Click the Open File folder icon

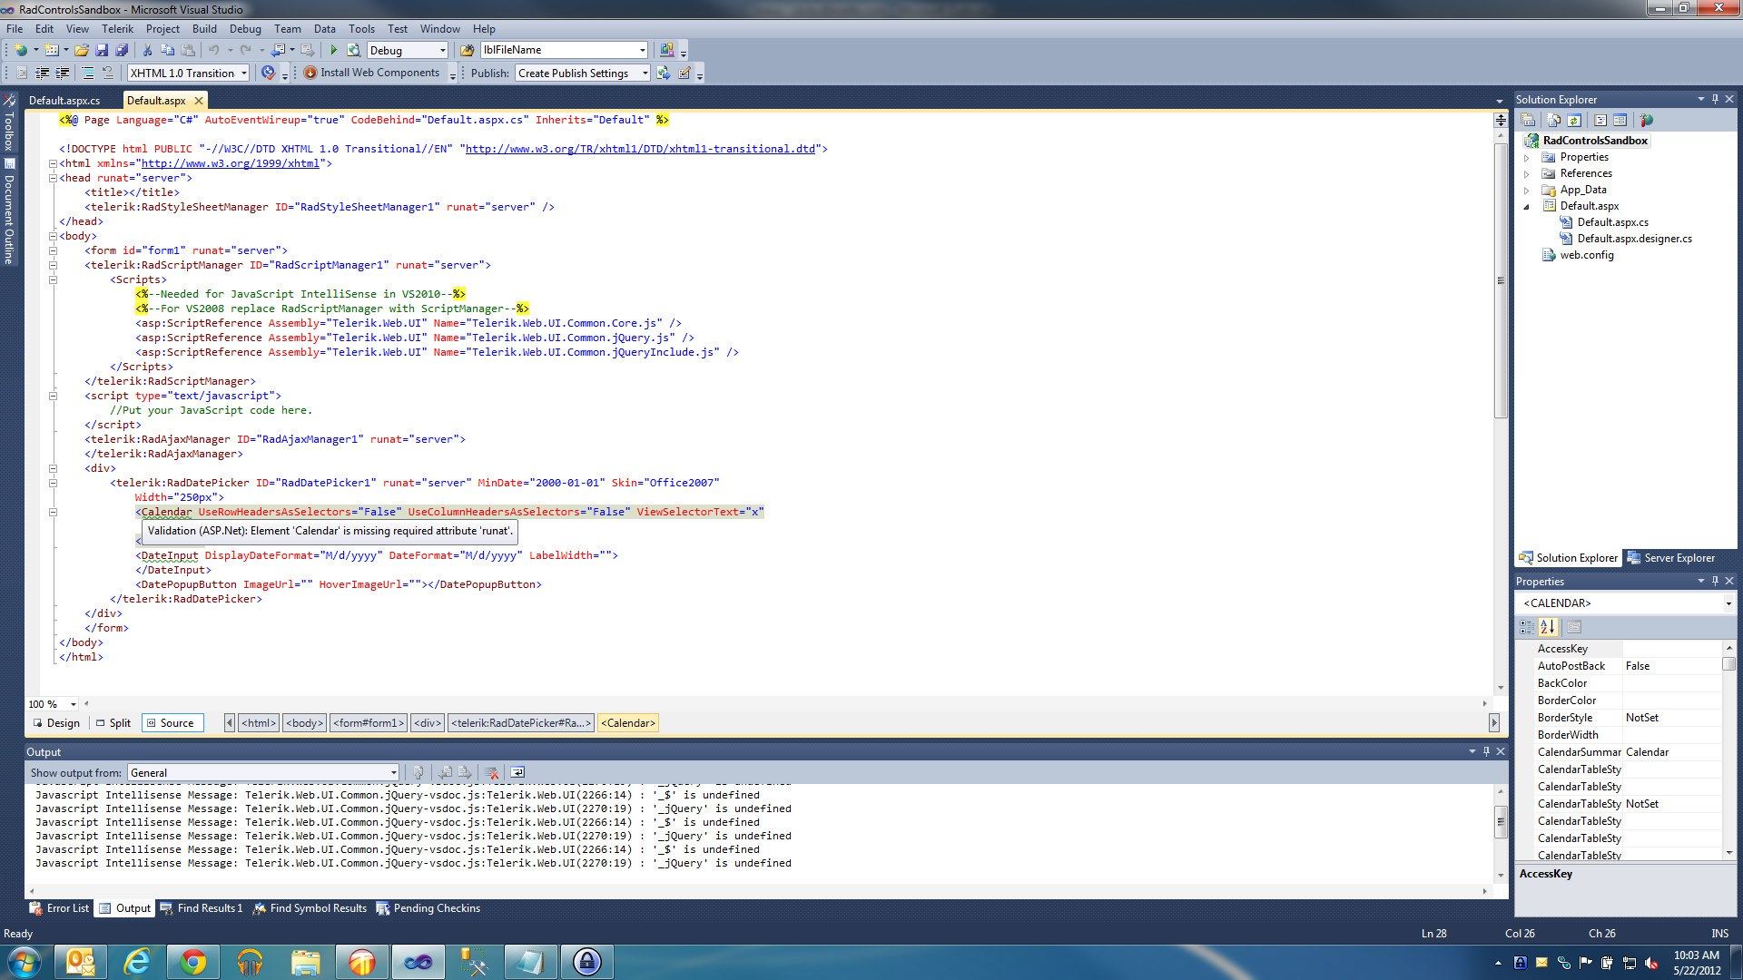(x=82, y=50)
